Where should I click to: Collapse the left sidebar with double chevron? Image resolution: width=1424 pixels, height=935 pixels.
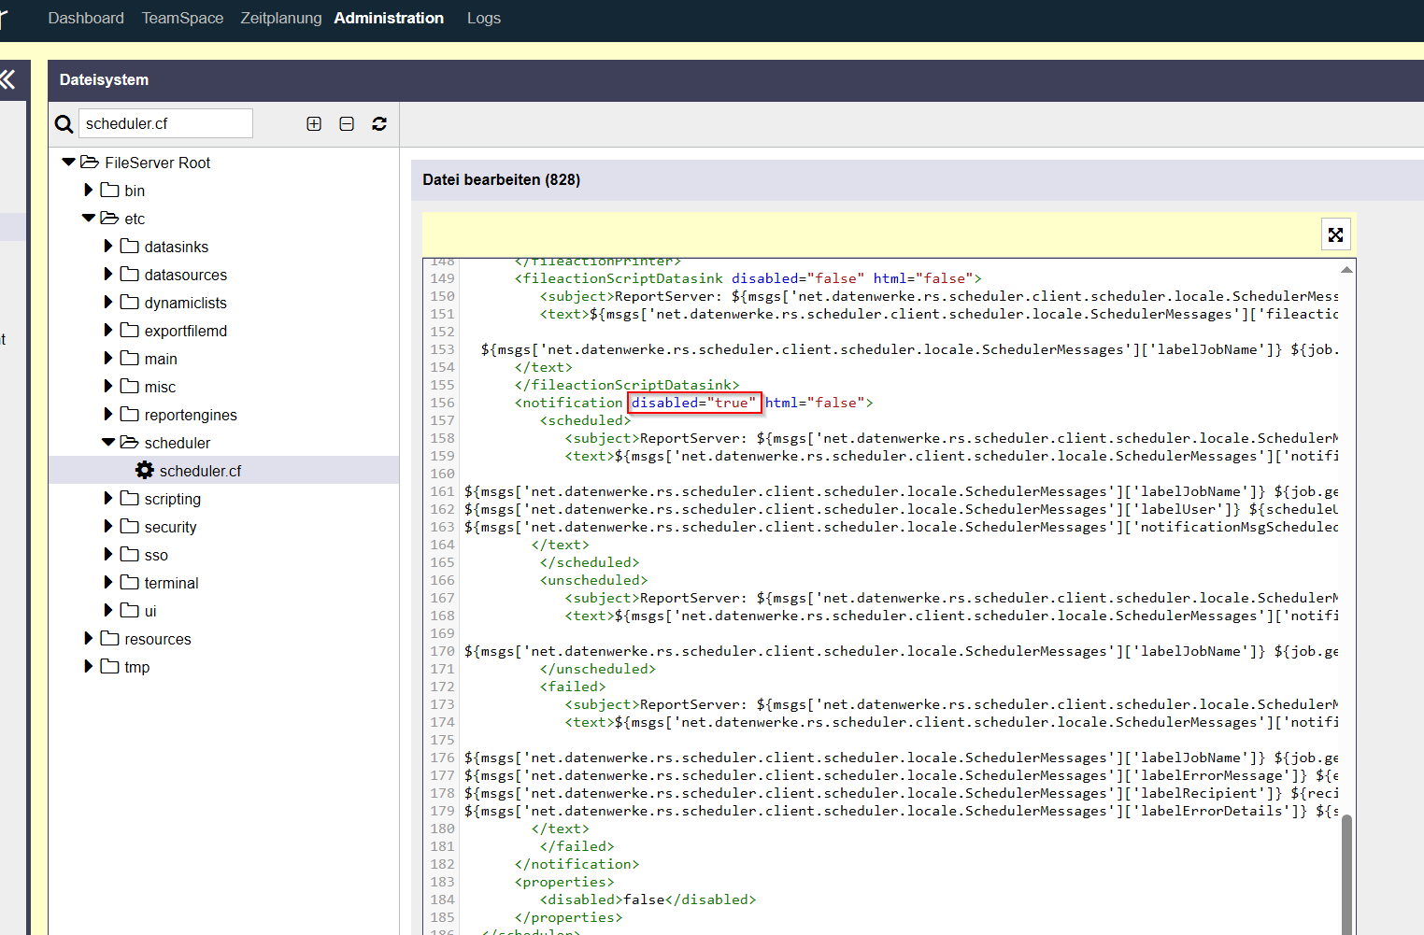[x=8, y=80]
